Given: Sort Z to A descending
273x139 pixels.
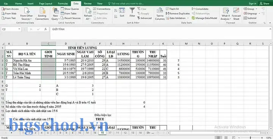Looking at the screenshot, I should tap(116, 17).
